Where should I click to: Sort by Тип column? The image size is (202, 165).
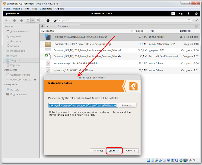click(163, 31)
